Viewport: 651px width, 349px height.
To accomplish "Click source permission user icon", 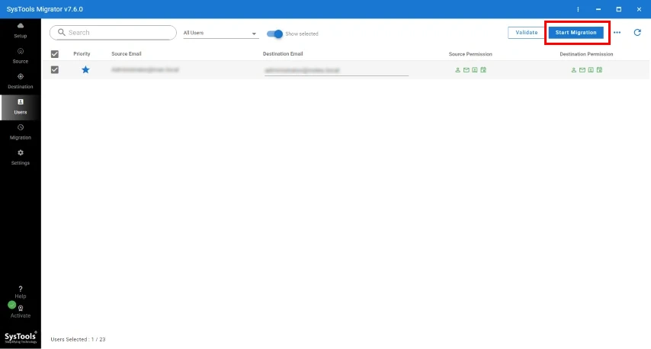I will [457, 70].
